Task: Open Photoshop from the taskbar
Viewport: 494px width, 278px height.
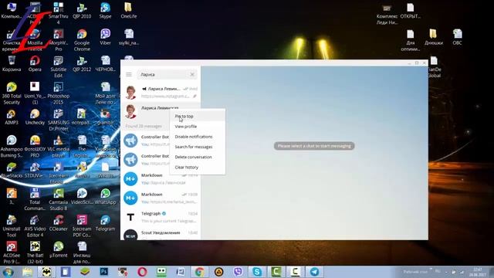Action: pyautogui.click(x=104, y=272)
